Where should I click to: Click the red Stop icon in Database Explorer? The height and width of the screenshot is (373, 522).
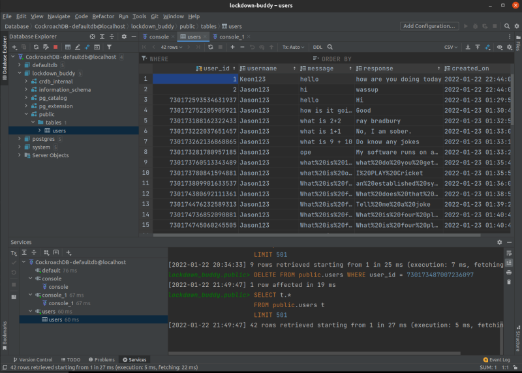[x=55, y=47]
